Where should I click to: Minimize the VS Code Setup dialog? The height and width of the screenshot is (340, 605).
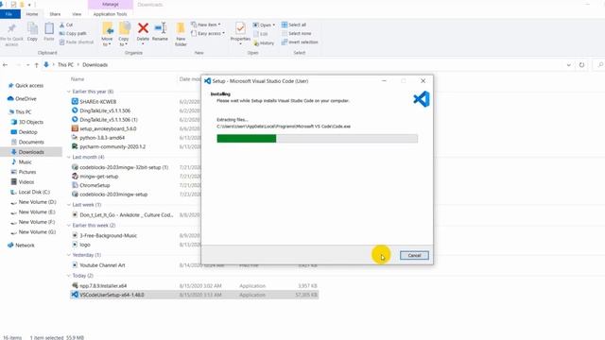[384, 81]
